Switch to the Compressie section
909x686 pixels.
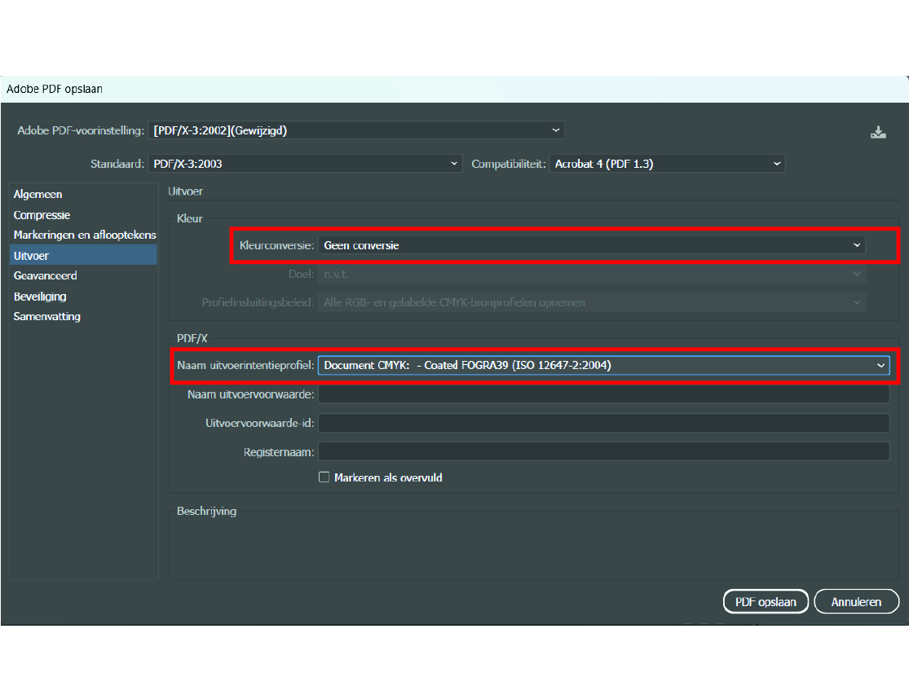pos(42,215)
